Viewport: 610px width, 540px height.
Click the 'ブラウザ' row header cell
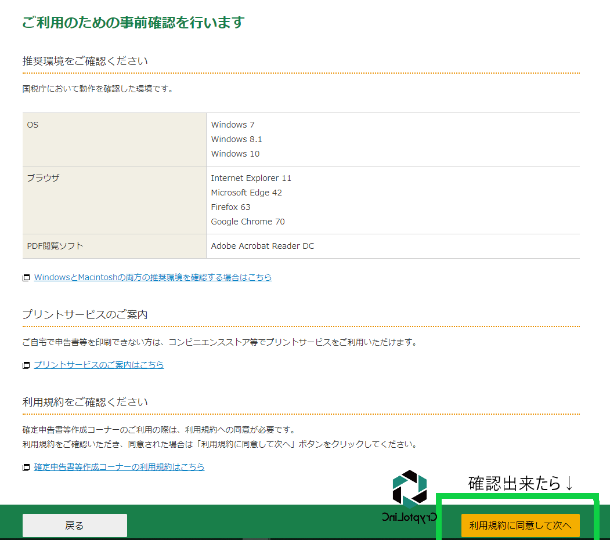[114, 200]
